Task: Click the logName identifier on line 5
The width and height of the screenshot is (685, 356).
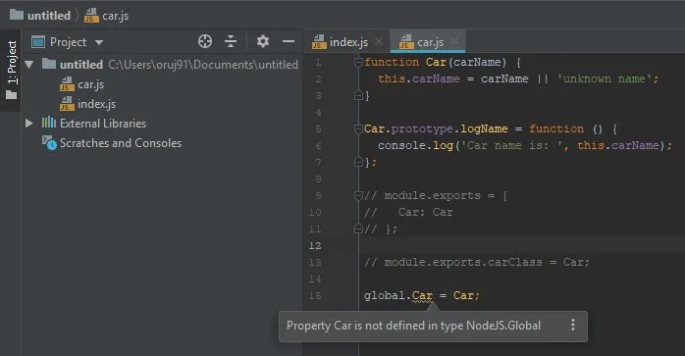Action: coord(484,128)
